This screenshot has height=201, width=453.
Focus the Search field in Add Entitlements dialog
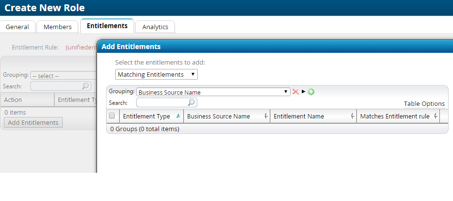click(x=162, y=102)
